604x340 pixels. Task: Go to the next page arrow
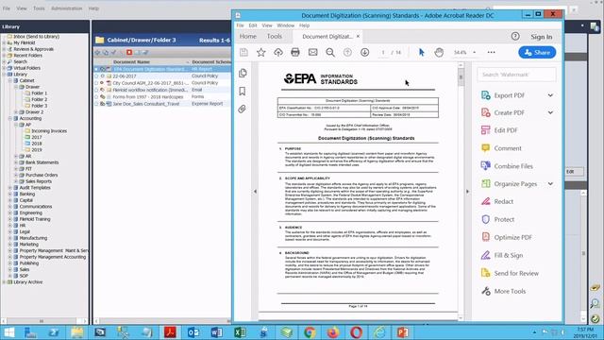click(365, 52)
